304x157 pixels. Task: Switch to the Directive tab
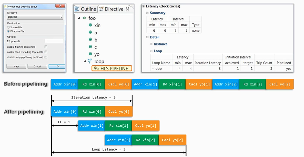114,9
